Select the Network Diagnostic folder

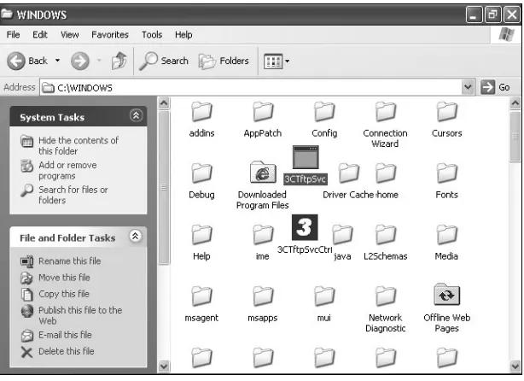click(385, 309)
